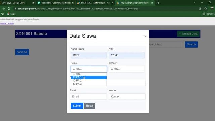Click the Tambah Data button

pyautogui.click(x=188, y=34)
